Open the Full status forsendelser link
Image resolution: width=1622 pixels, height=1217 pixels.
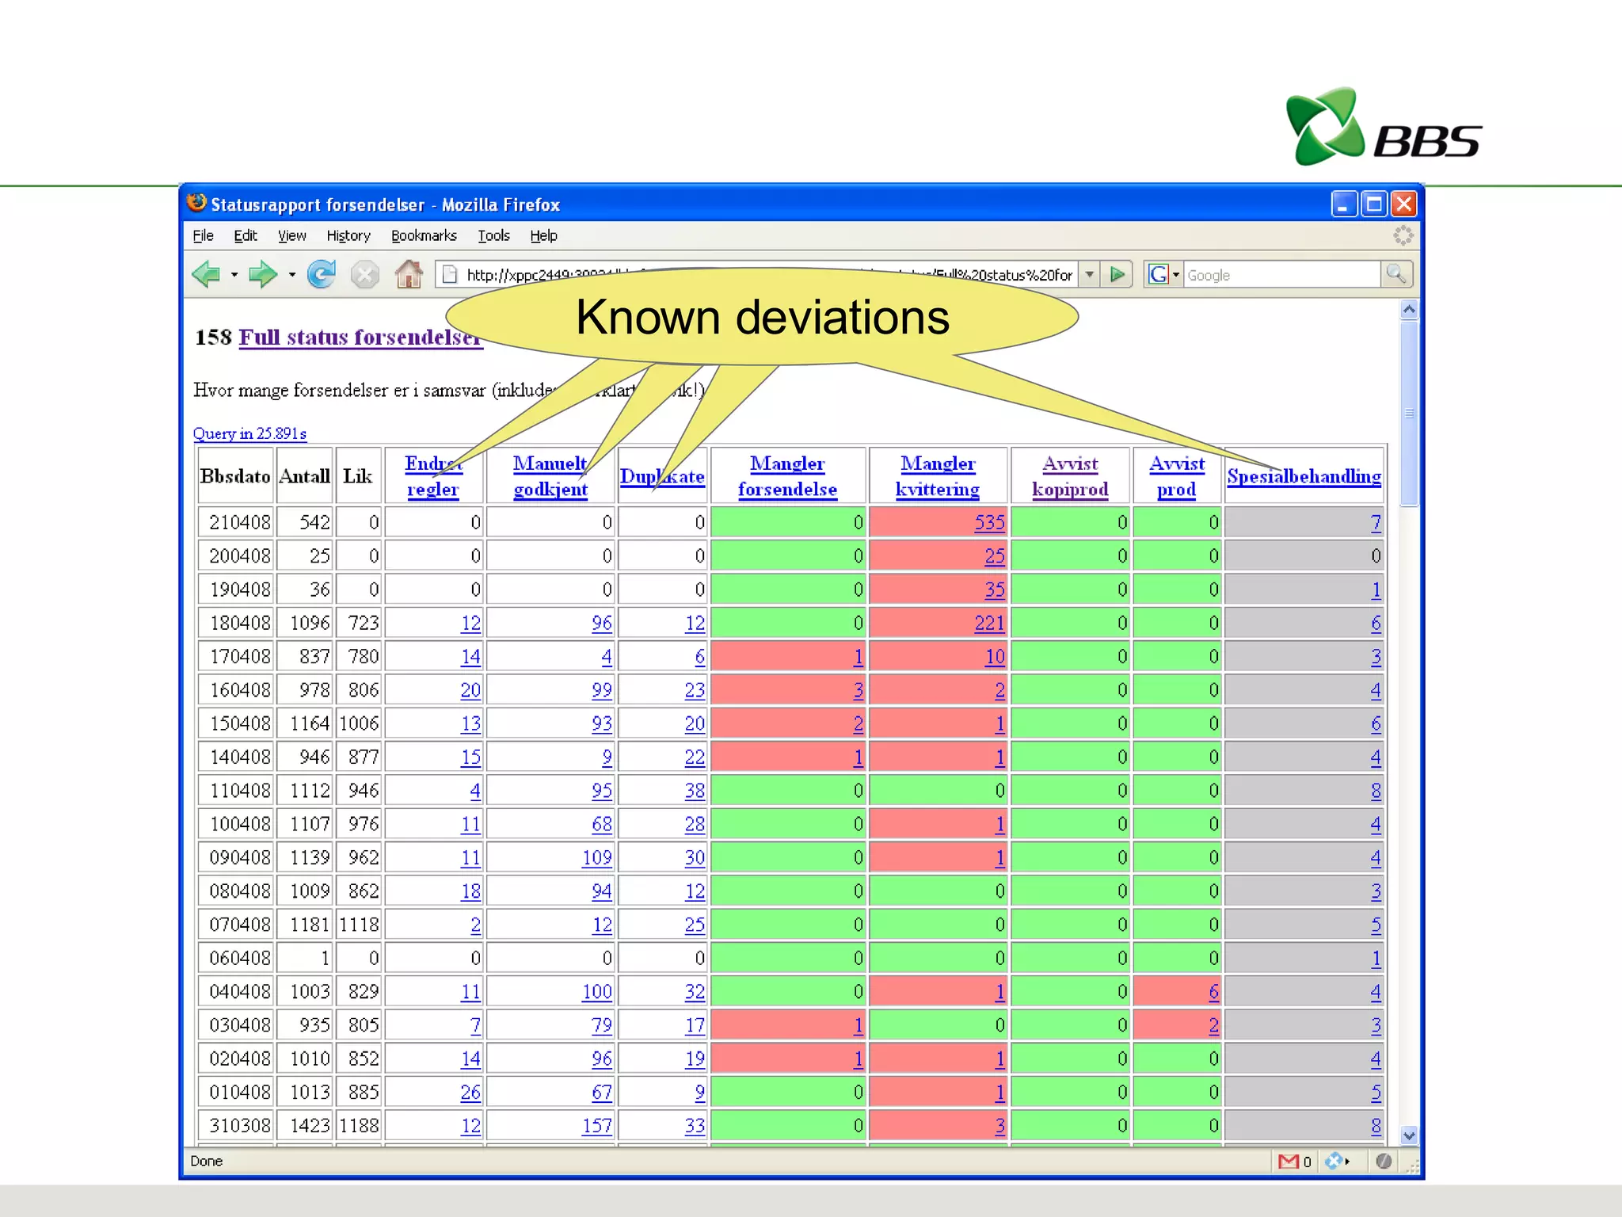[x=360, y=338]
